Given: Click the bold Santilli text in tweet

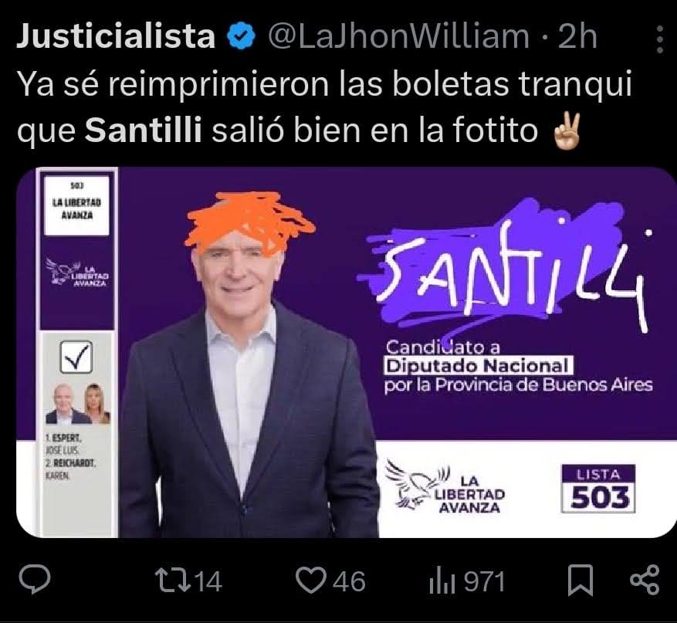Looking at the screenshot, I should 144,130.
